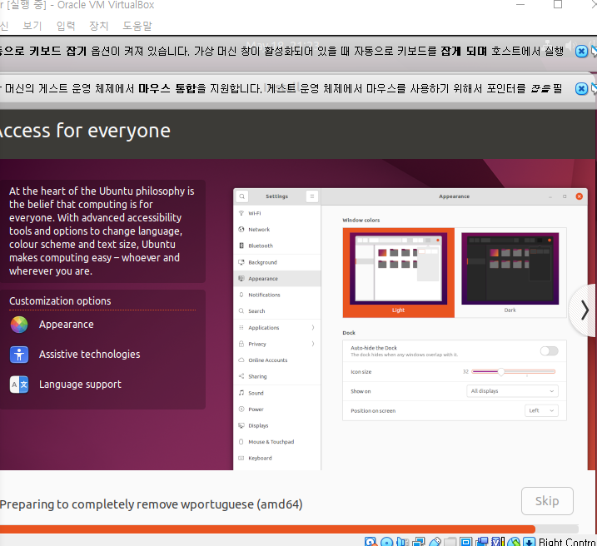Click the mouse integration status icon
This screenshot has width=597, height=546.
click(514, 542)
